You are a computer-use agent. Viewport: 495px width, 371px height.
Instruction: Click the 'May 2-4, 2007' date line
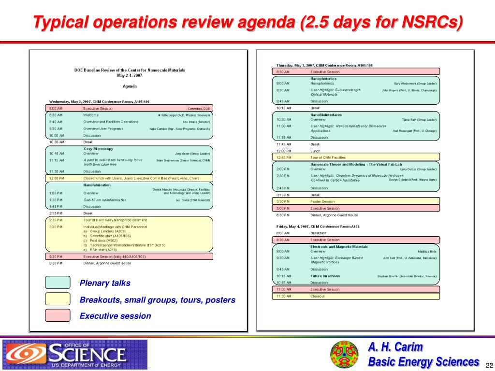pyautogui.click(x=130, y=75)
